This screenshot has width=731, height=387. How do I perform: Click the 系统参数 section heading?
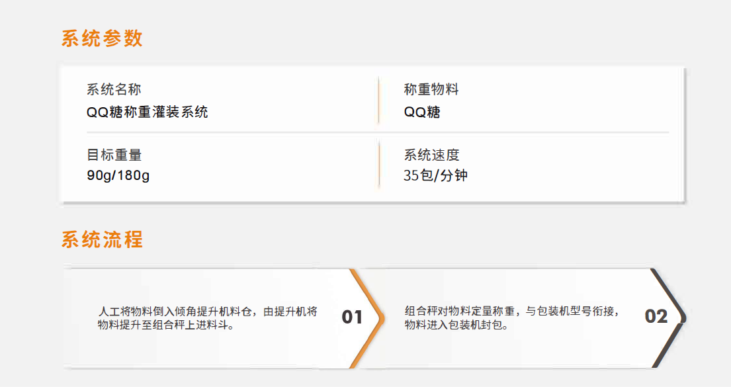(102, 38)
